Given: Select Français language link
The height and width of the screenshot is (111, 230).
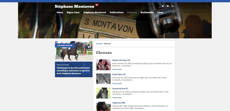Looking at the screenshot, I should 106,1.
